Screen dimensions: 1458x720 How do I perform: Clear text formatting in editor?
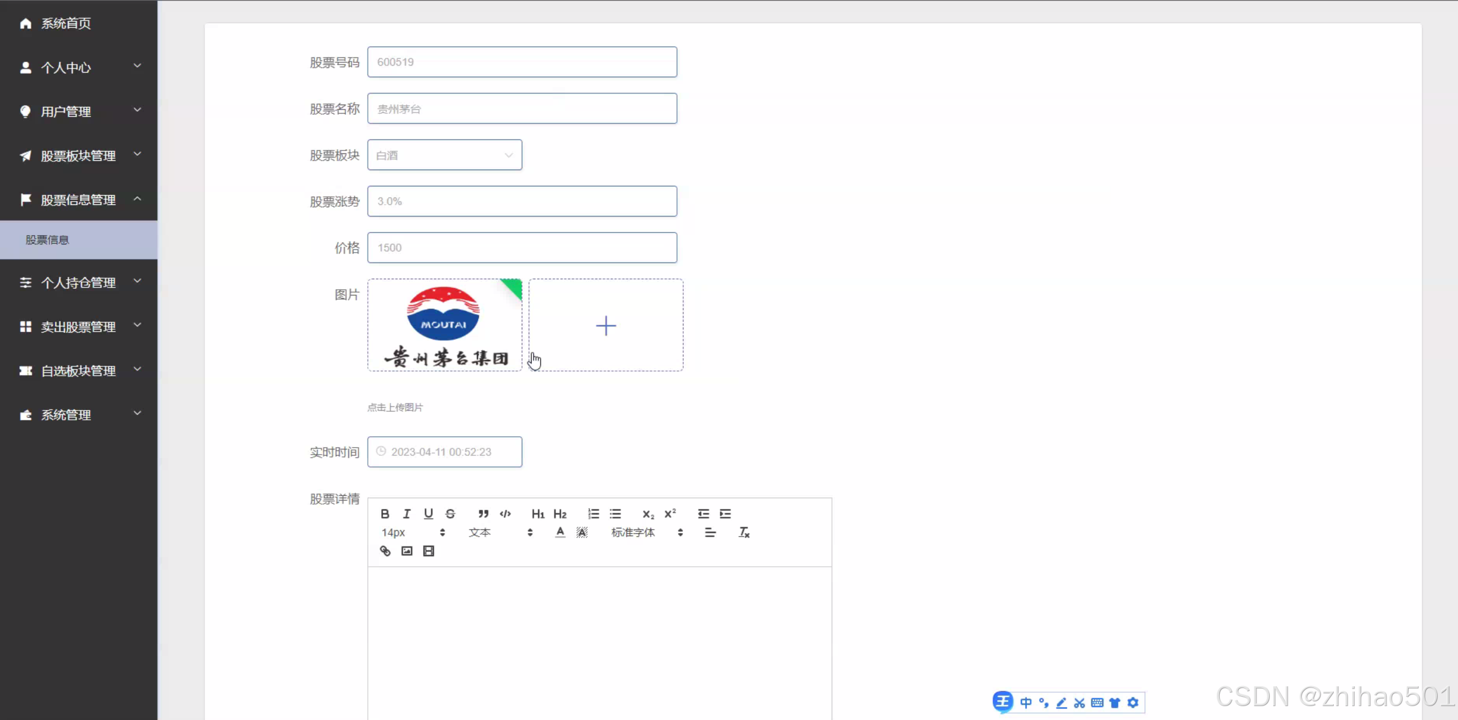pos(744,532)
